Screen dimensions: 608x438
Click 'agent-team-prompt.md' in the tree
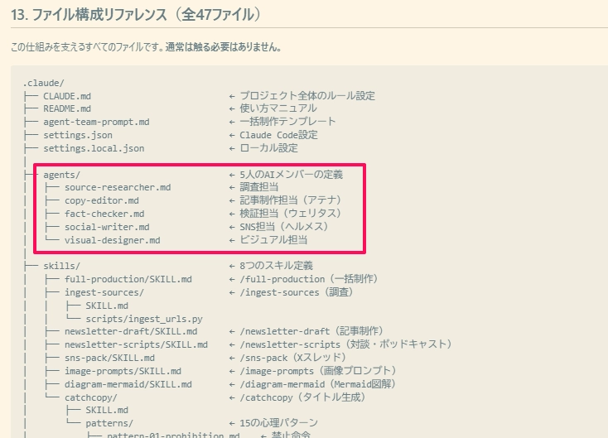pyautogui.click(x=96, y=122)
